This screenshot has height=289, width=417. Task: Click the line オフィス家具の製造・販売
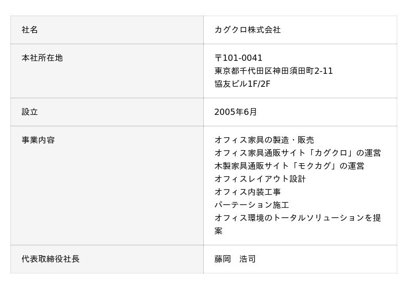coord(264,140)
